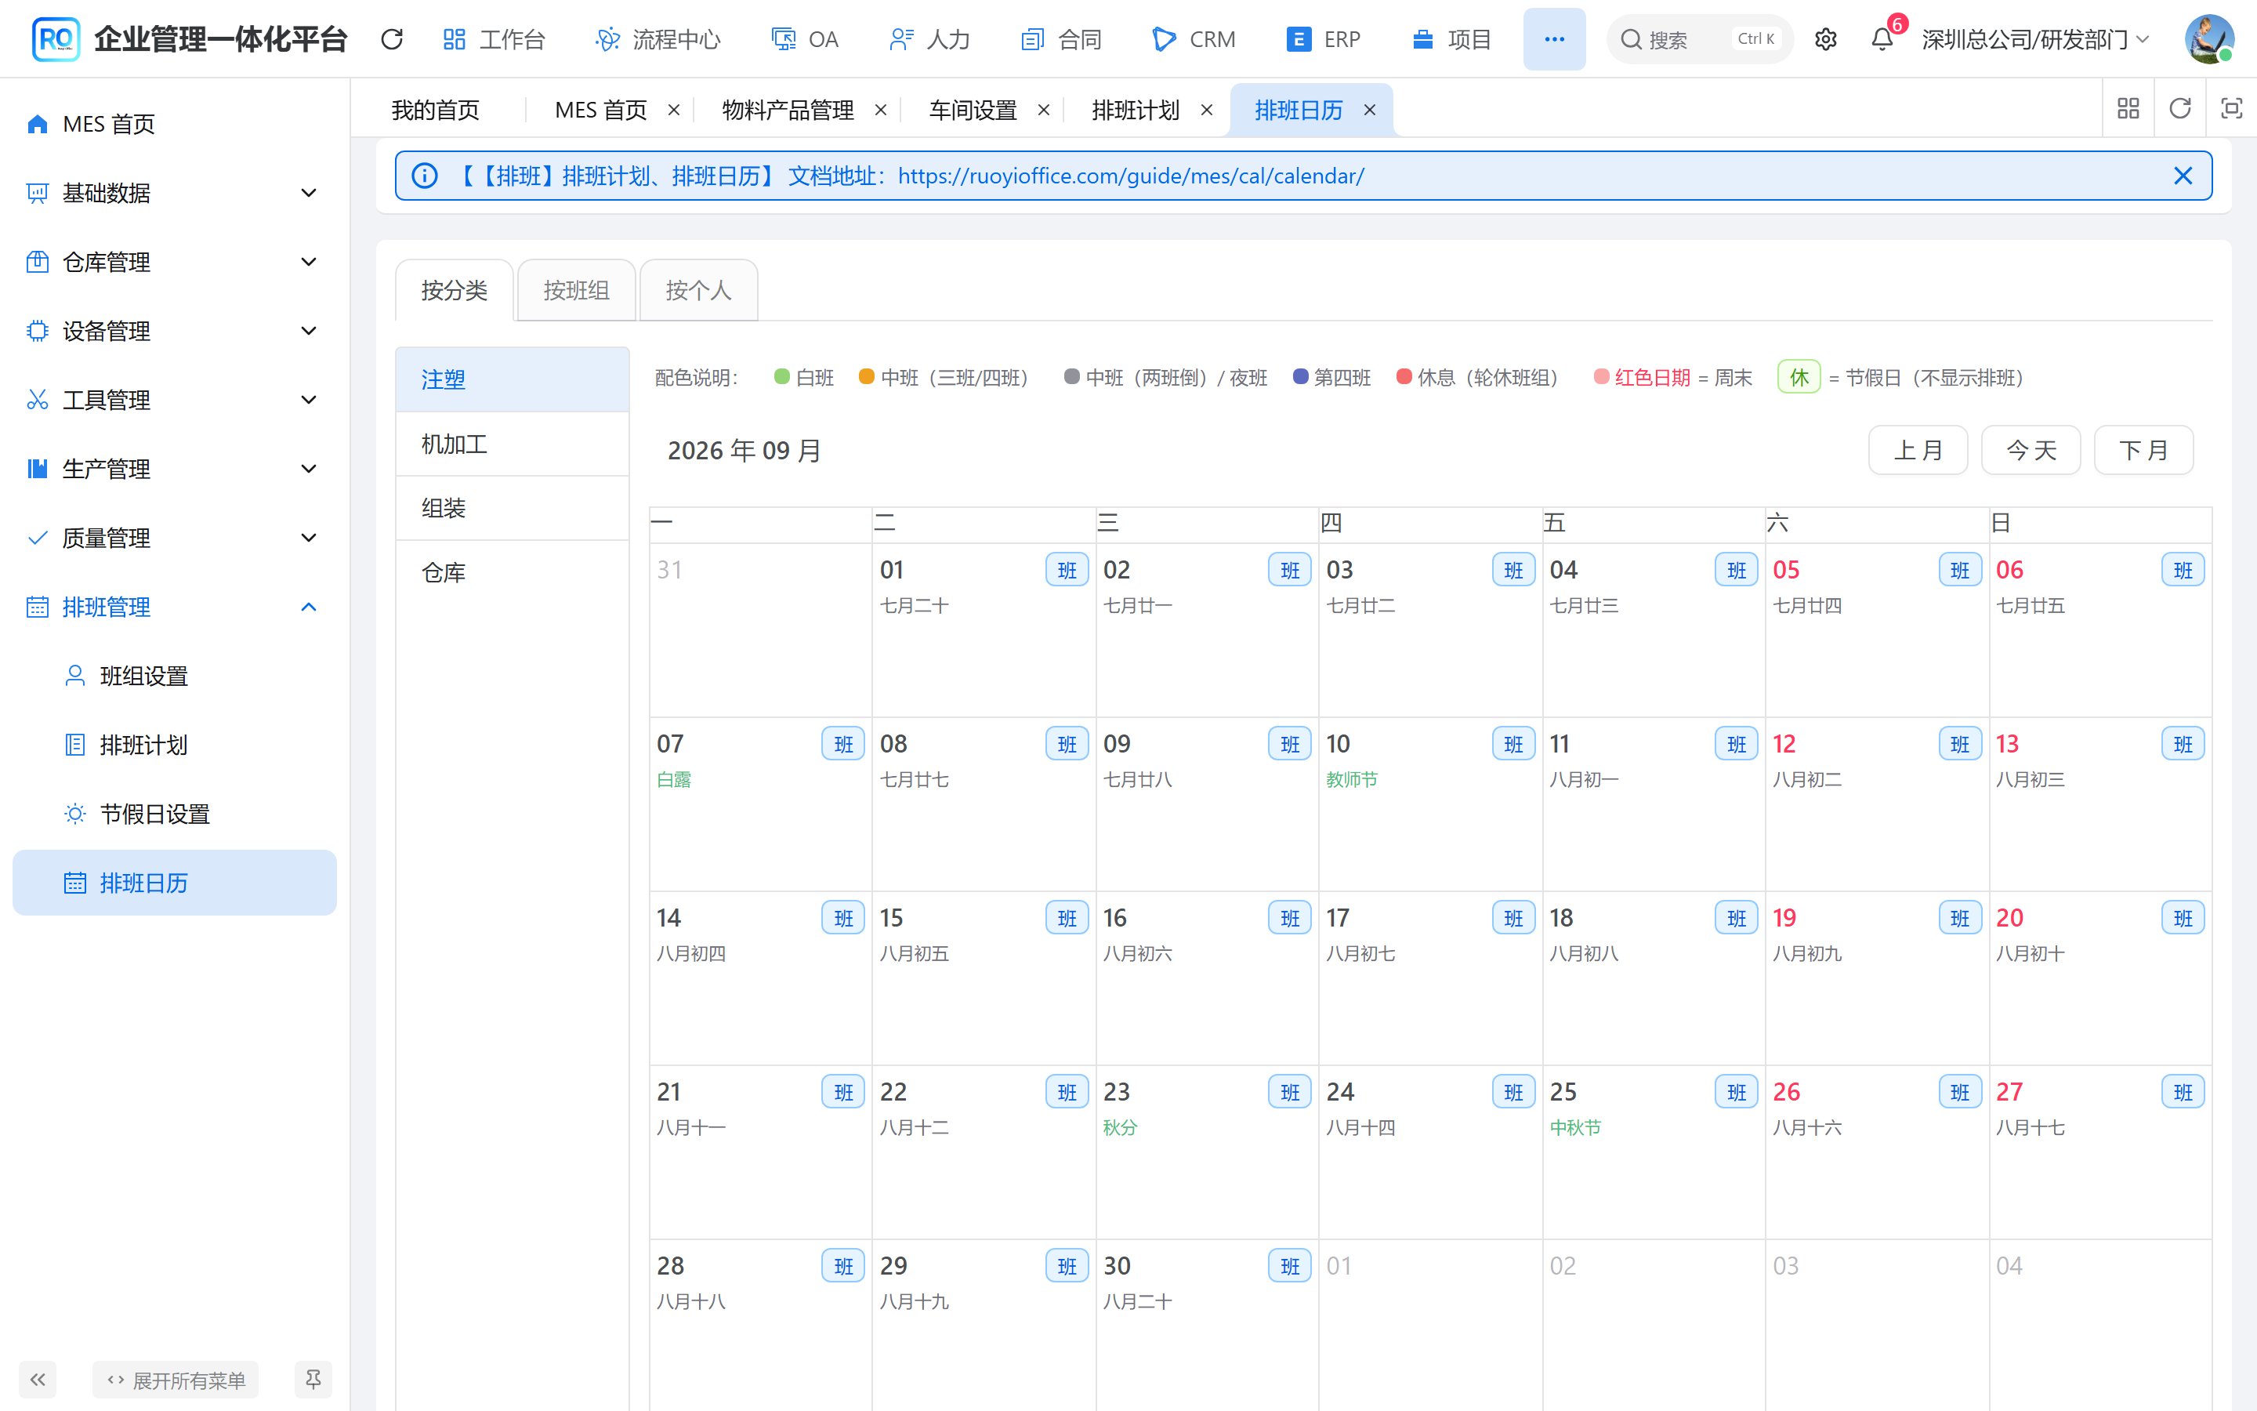This screenshot has height=1411, width=2257.
Task: Open the notifications bell icon
Action: tap(1882, 39)
